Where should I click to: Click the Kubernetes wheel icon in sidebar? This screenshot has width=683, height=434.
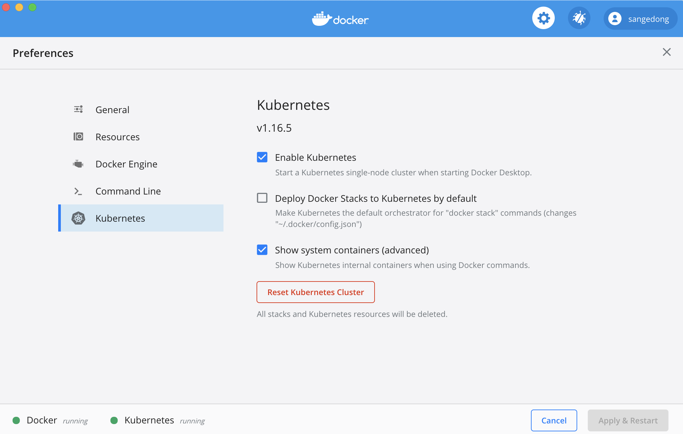coord(78,218)
